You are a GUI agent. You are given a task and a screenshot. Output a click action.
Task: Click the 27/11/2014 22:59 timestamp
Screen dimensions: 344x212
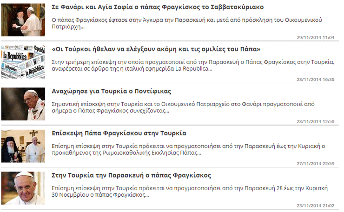(315, 163)
